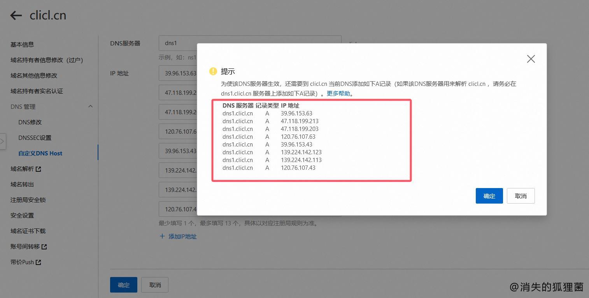Open 注册局安全锁 menu item
Viewport: 589px width, 298px height.
pyautogui.click(x=28, y=200)
